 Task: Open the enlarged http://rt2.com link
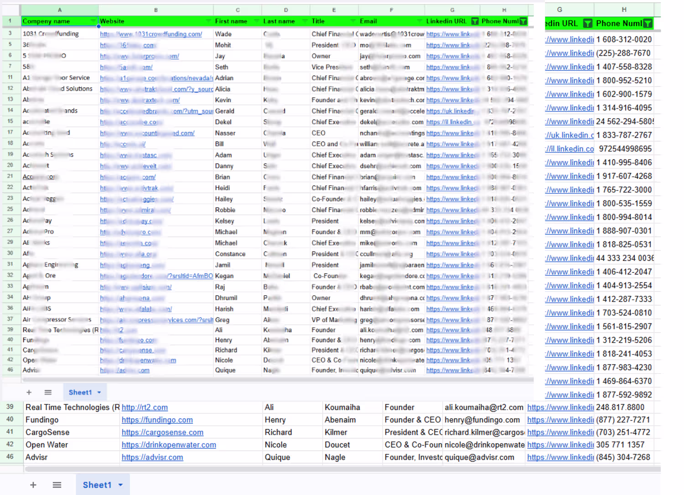[x=145, y=407]
